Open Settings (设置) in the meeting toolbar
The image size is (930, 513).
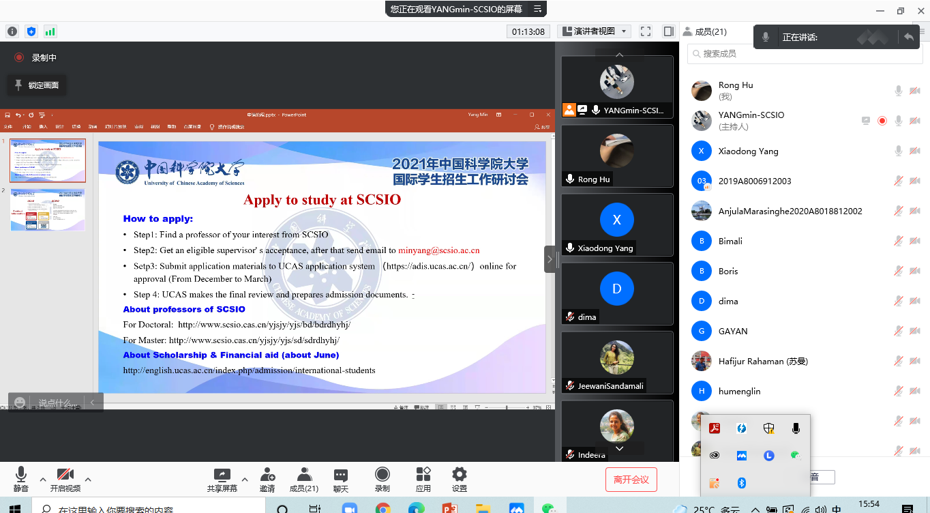click(x=460, y=480)
